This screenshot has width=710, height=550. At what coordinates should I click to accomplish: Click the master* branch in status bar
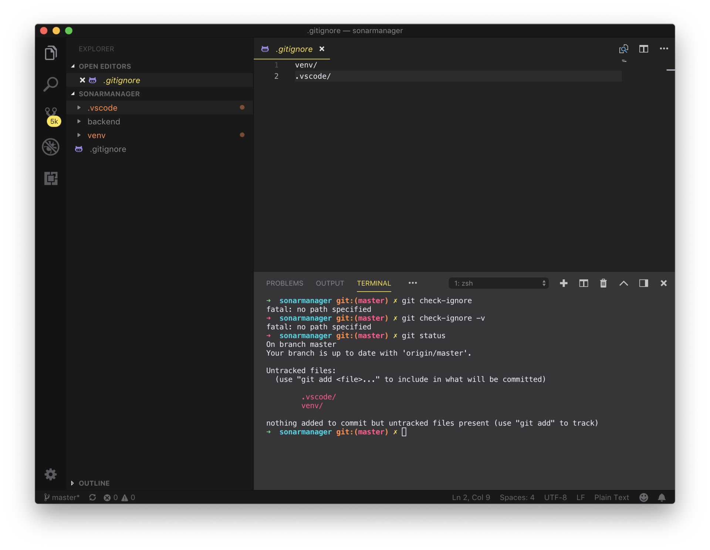tap(61, 497)
